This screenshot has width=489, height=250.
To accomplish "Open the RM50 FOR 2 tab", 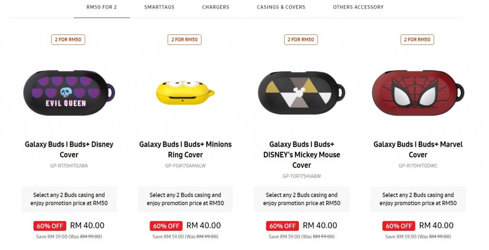I will (102, 7).
